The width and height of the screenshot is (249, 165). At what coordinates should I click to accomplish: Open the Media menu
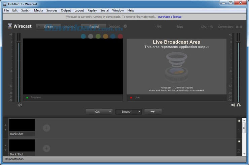pyautogui.click(x=38, y=10)
